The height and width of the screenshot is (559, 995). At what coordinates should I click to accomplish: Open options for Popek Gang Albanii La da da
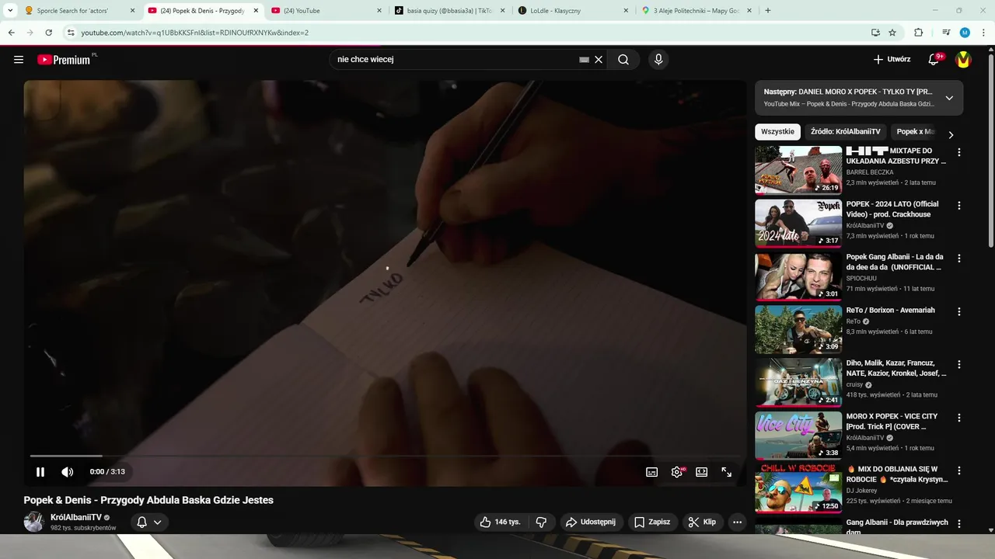point(958,259)
